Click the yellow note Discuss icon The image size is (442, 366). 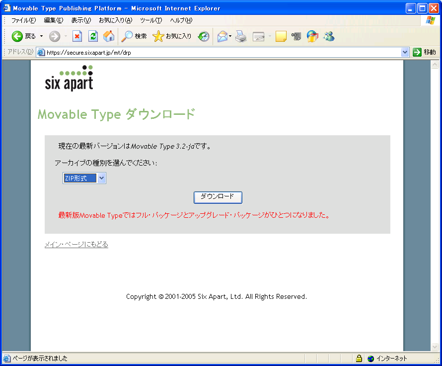click(x=281, y=36)
